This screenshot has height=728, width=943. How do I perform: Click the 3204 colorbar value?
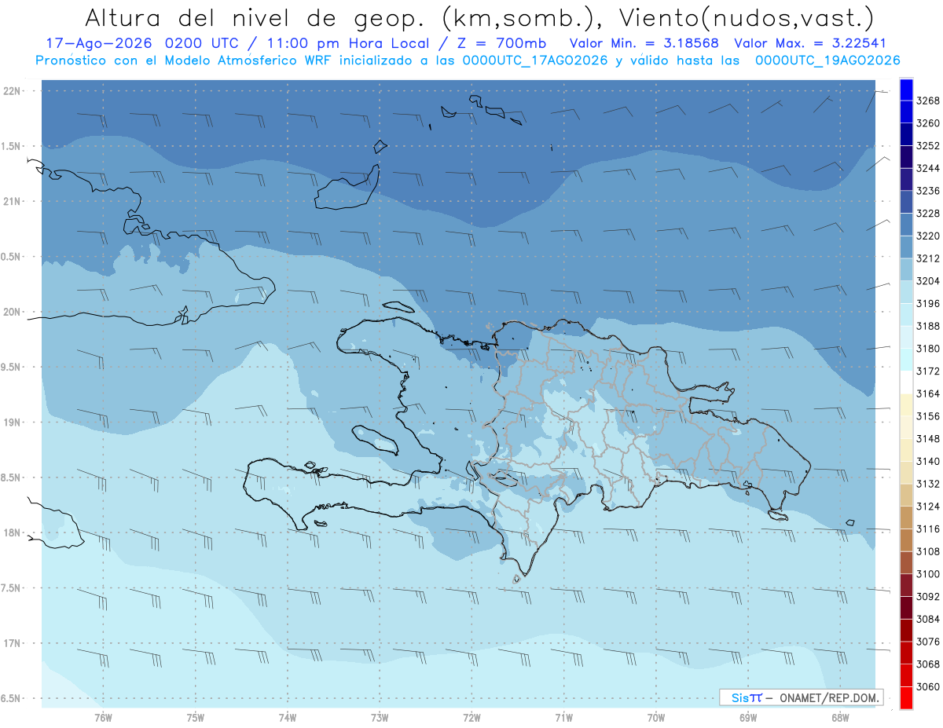click(928, 280)
